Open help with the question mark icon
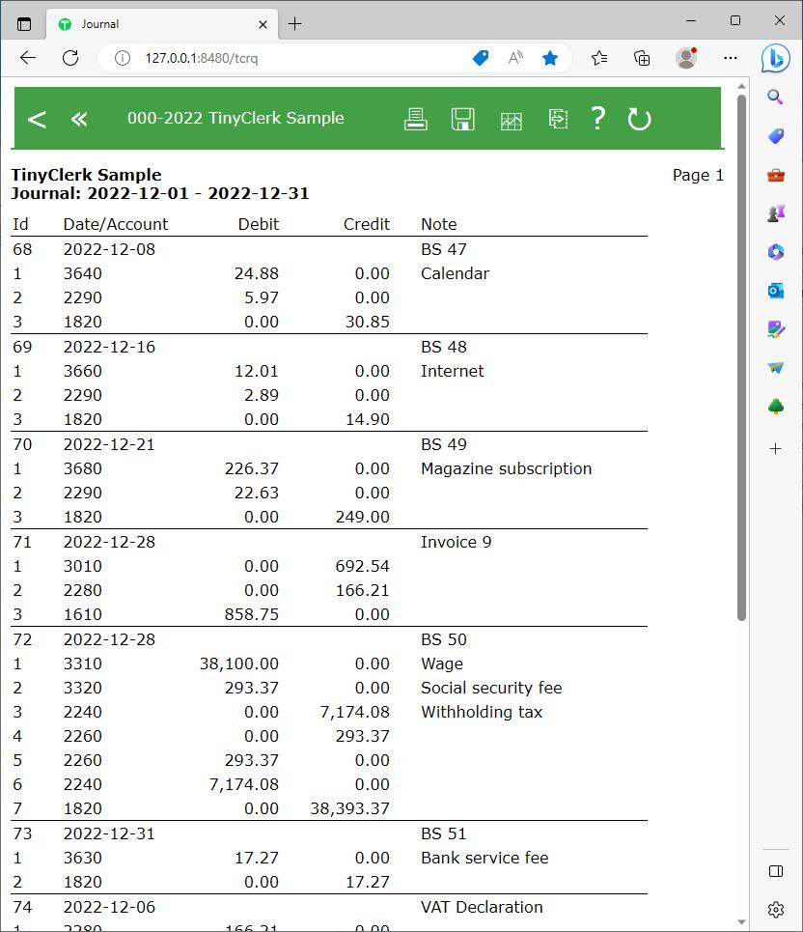Screen dimensions: 803x932 598,118
